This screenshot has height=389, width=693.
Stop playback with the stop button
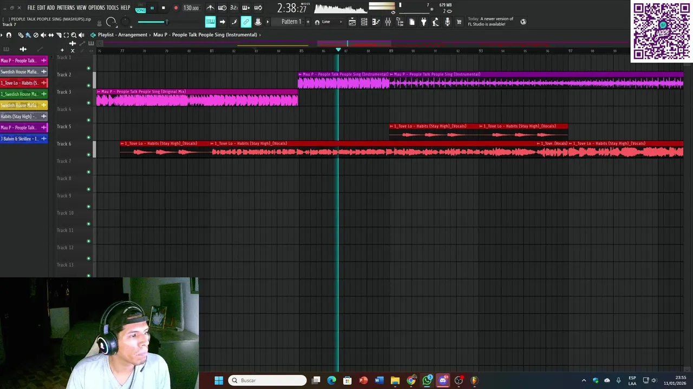click(x=163, y=8)
